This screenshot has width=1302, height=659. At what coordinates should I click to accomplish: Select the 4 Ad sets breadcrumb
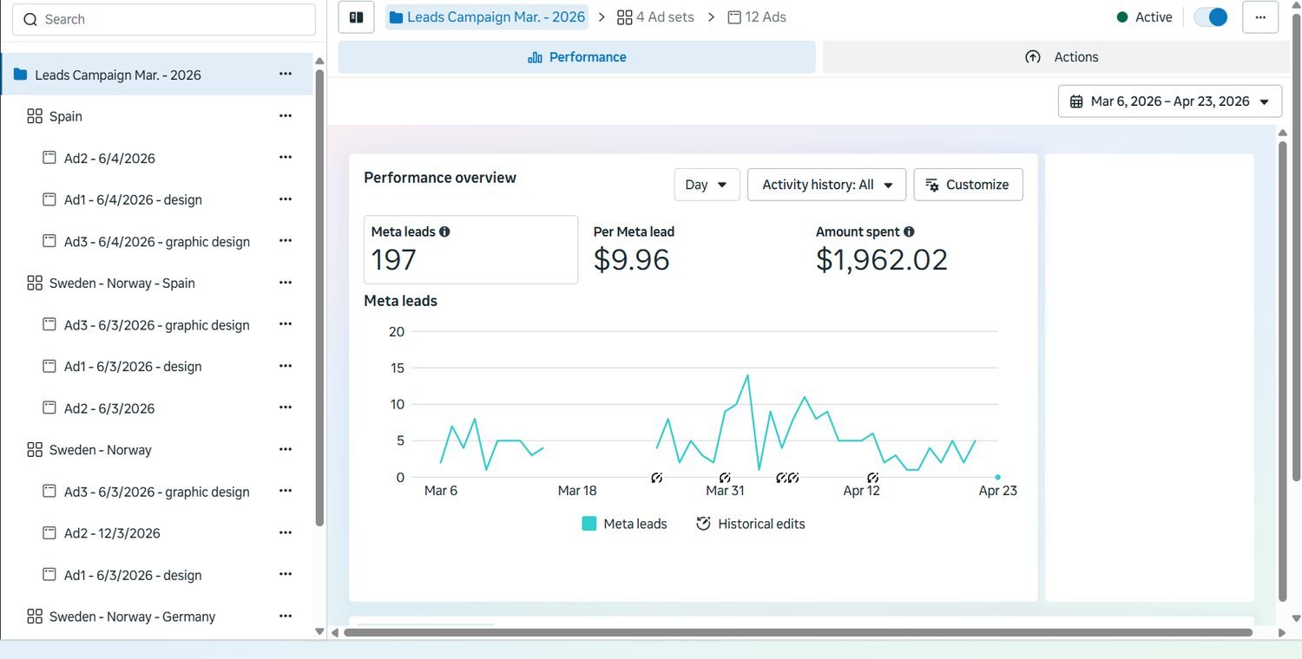(655, 17)
